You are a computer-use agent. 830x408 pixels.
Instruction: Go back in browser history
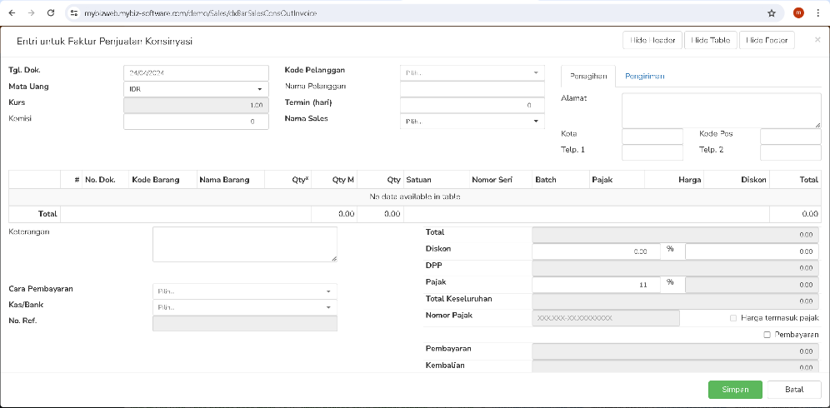coord(12,13)
